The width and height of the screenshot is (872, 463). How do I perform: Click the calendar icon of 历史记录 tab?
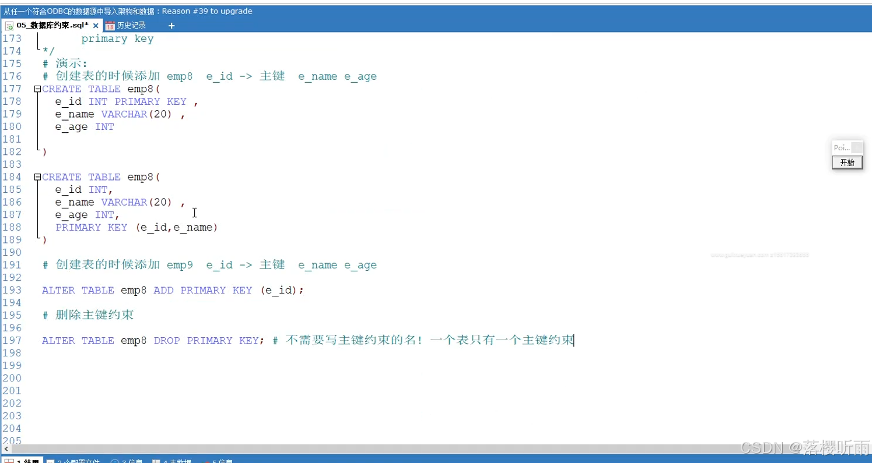[110, 26]
